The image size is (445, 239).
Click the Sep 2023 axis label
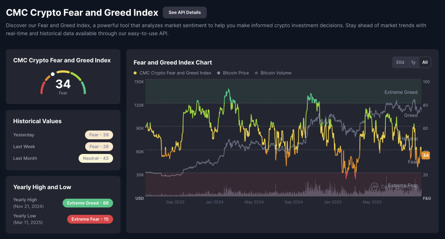(175, 202)
